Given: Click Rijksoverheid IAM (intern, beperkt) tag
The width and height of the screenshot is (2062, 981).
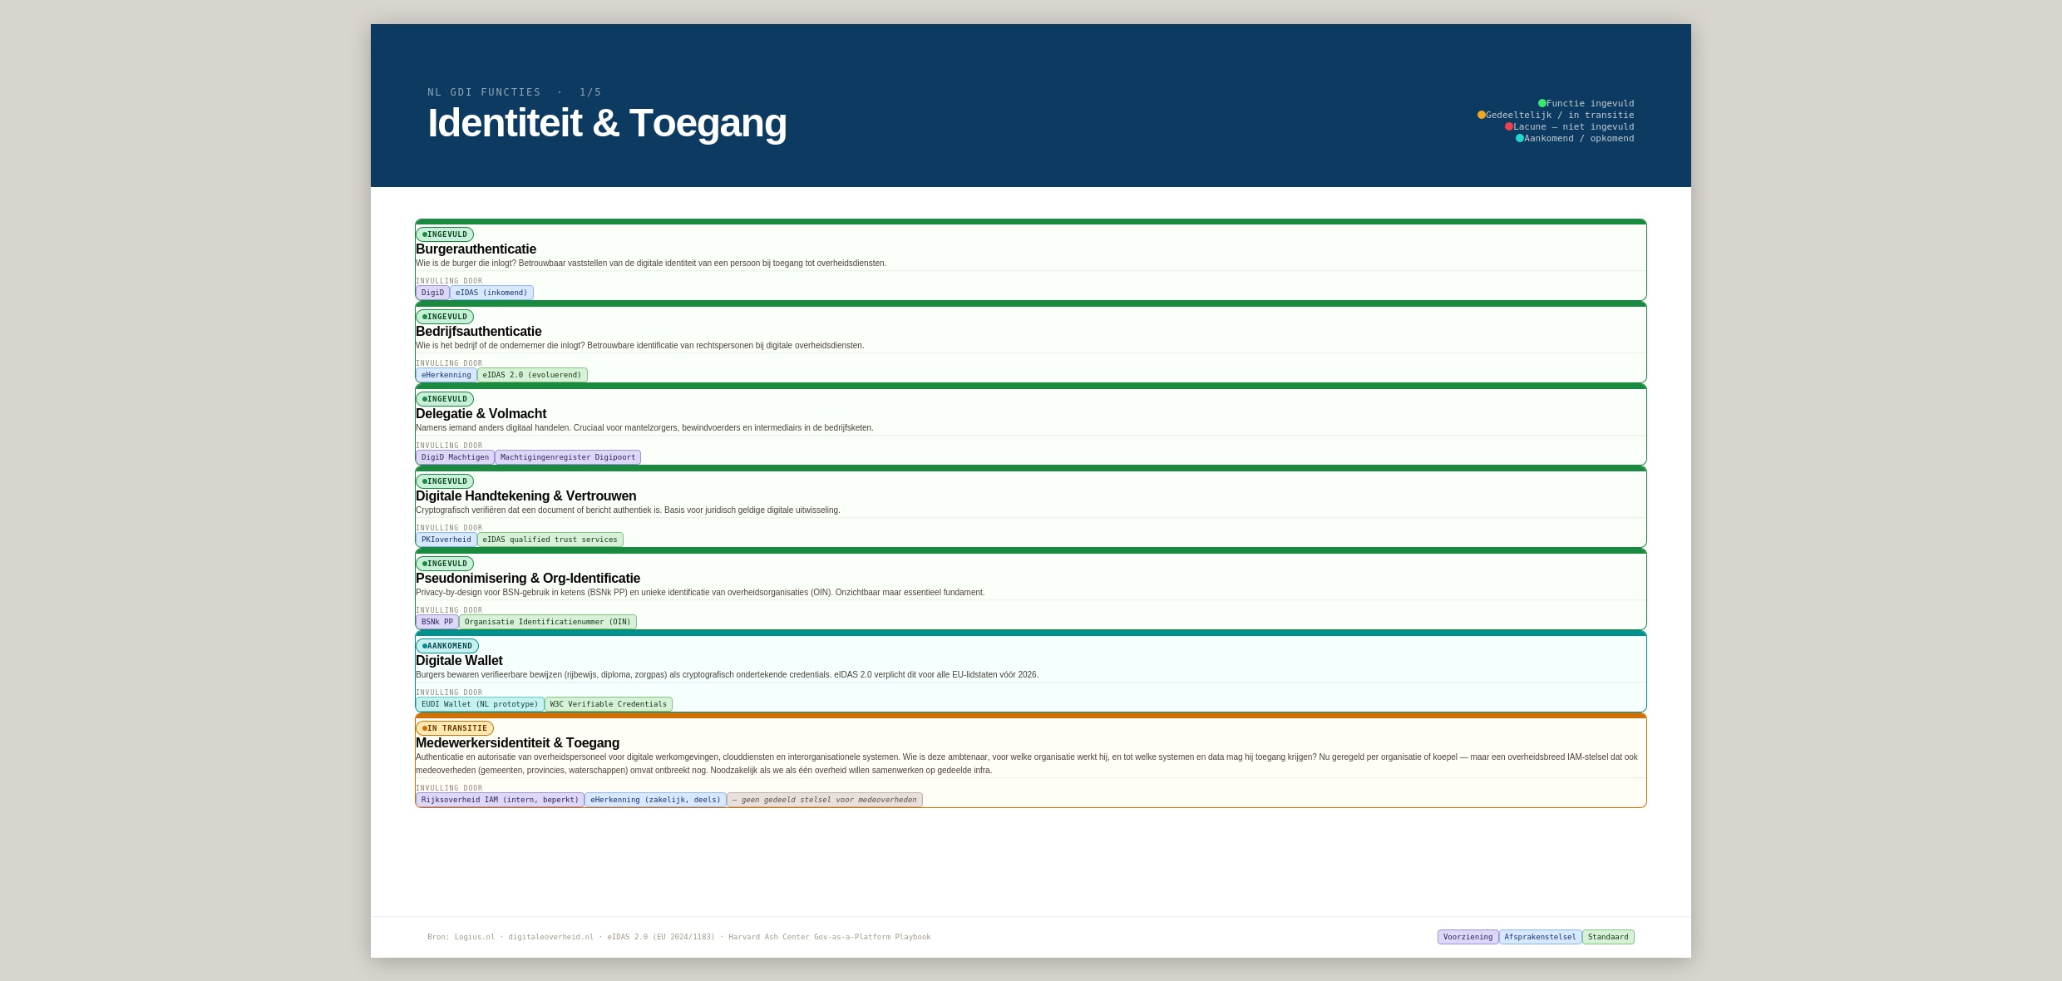Looking at the screenshot, I should [x=500, y=800].
